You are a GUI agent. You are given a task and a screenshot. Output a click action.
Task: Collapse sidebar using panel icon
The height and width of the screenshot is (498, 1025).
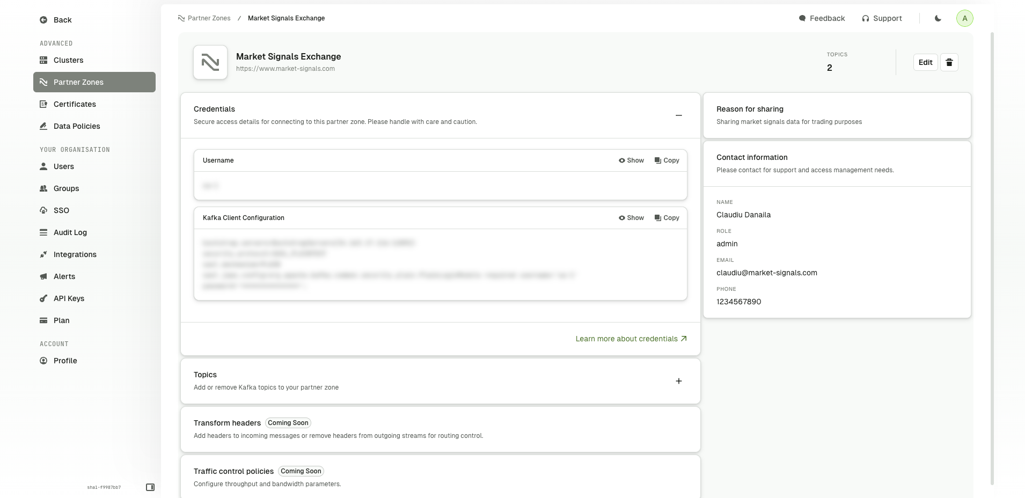[x=150, y=487]
